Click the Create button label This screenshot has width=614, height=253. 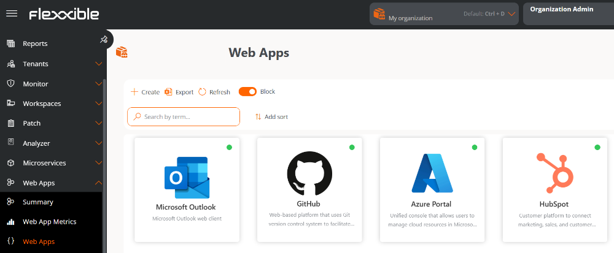tap(150, 92)
